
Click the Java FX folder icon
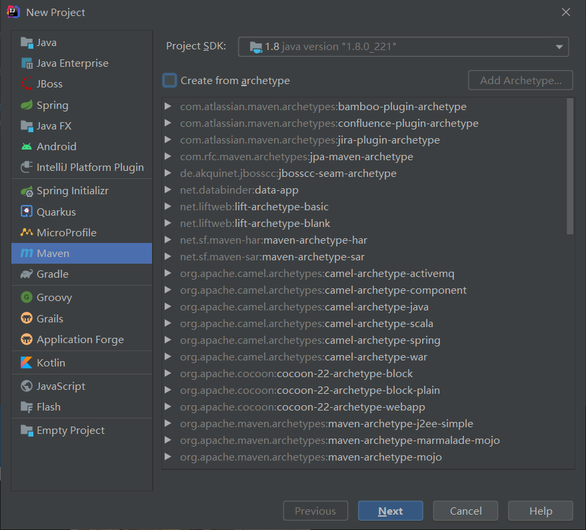pyautogui.click(x=27, y=125)
